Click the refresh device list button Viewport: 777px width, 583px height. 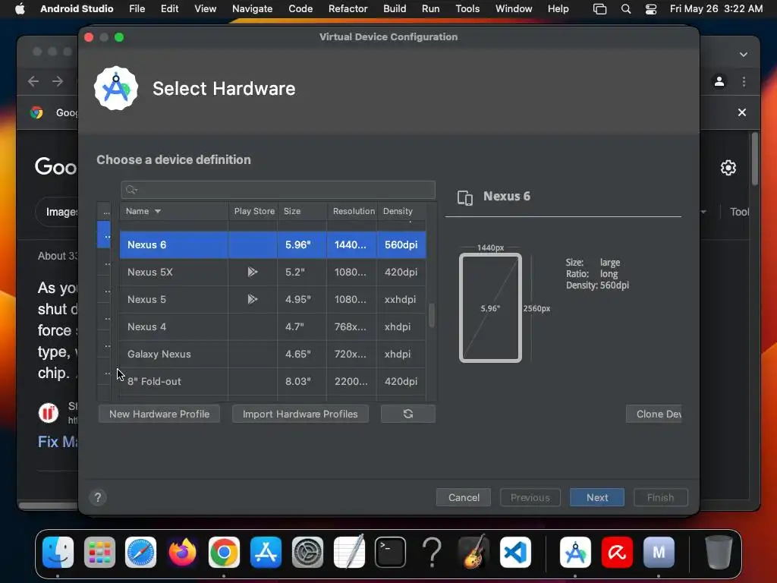click(x=407, y=414)
